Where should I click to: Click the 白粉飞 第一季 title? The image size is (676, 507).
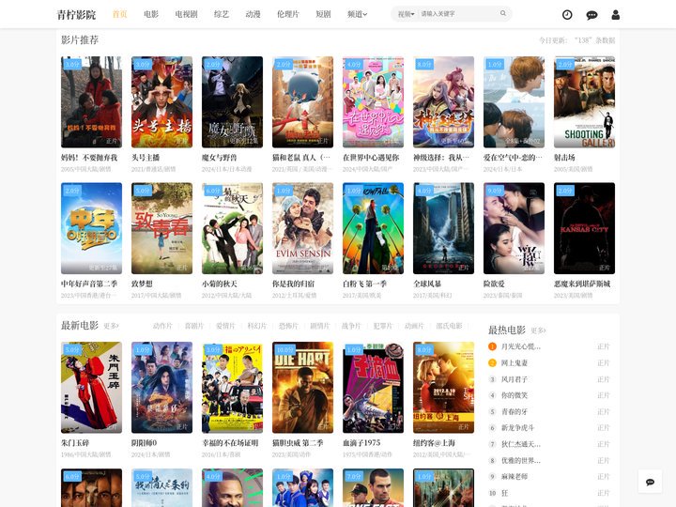tap(364, 284)
